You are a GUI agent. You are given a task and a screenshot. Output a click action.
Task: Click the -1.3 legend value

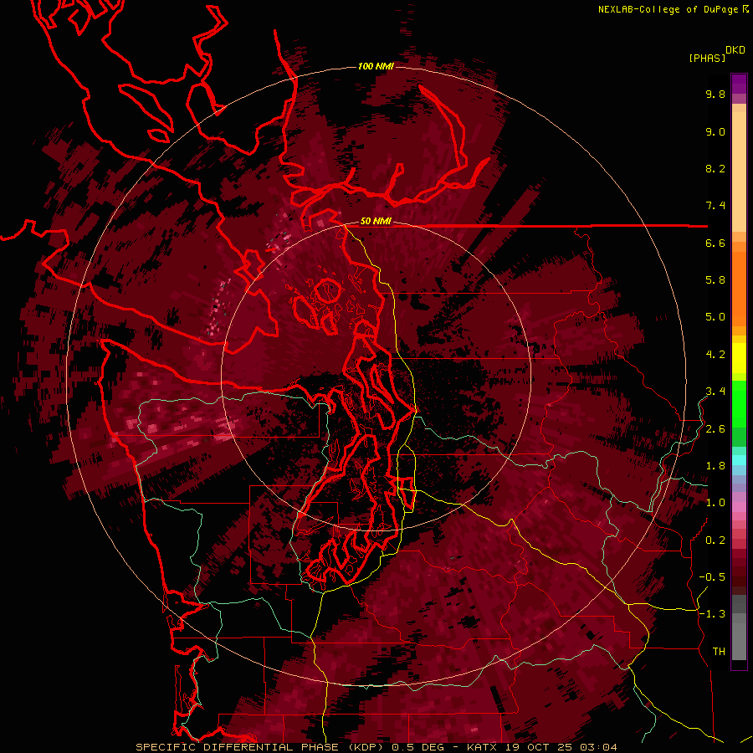click(712, 614)
